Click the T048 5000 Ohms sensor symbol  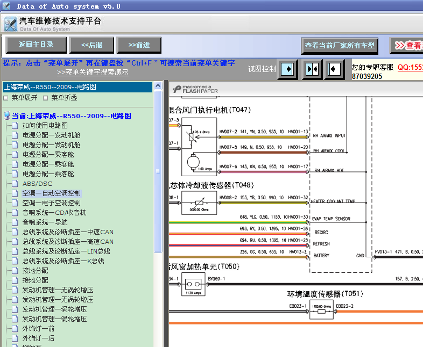(199, 203)
